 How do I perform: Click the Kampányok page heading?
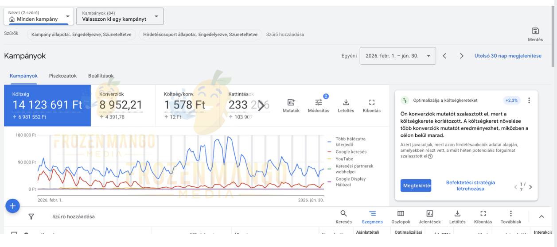tap(25, 56)
